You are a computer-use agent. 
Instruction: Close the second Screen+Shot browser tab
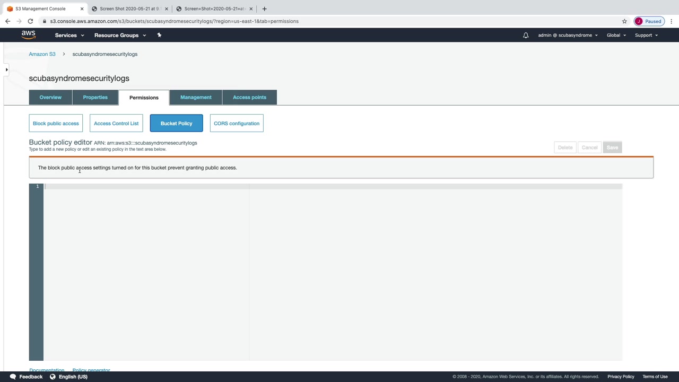point(251,8)
